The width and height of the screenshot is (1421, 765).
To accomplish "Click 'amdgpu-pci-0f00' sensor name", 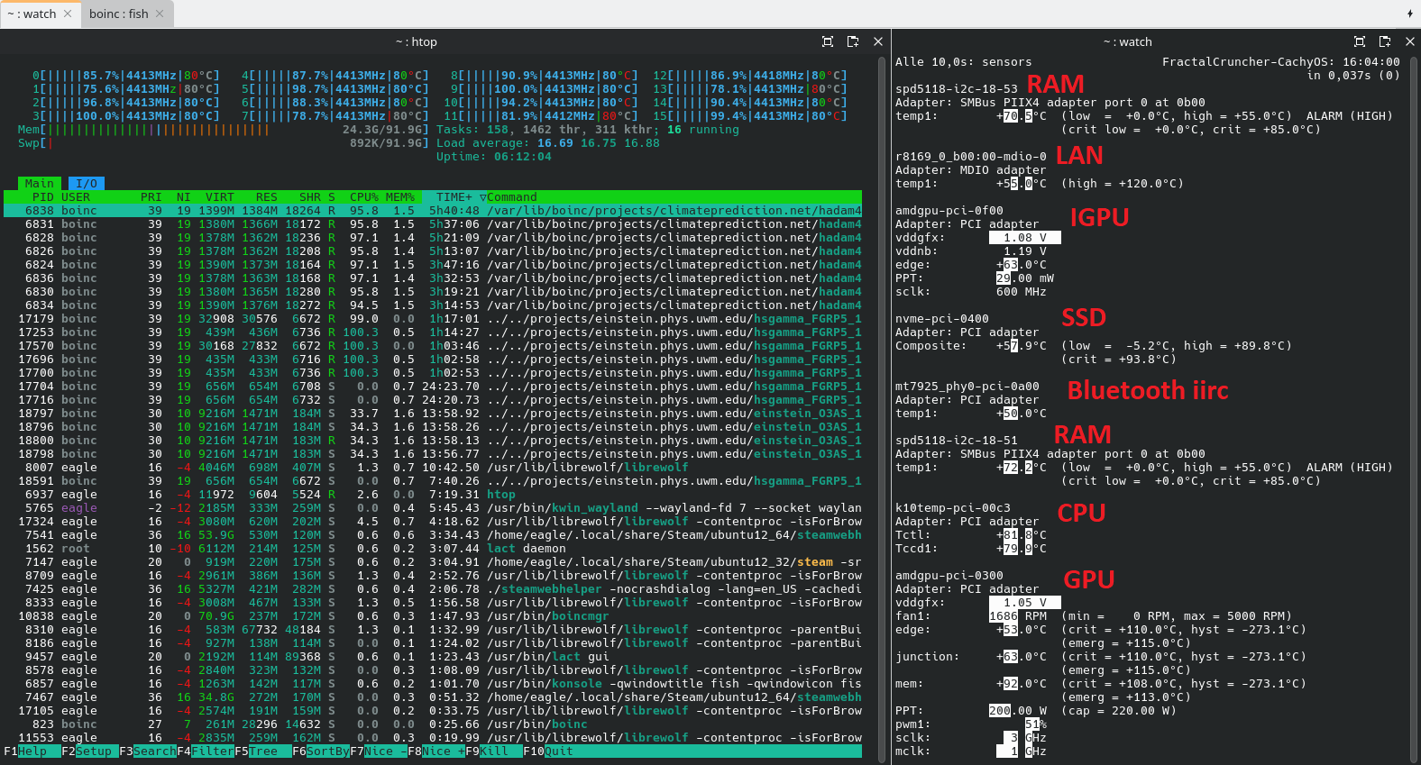I will tap(949, 211).
